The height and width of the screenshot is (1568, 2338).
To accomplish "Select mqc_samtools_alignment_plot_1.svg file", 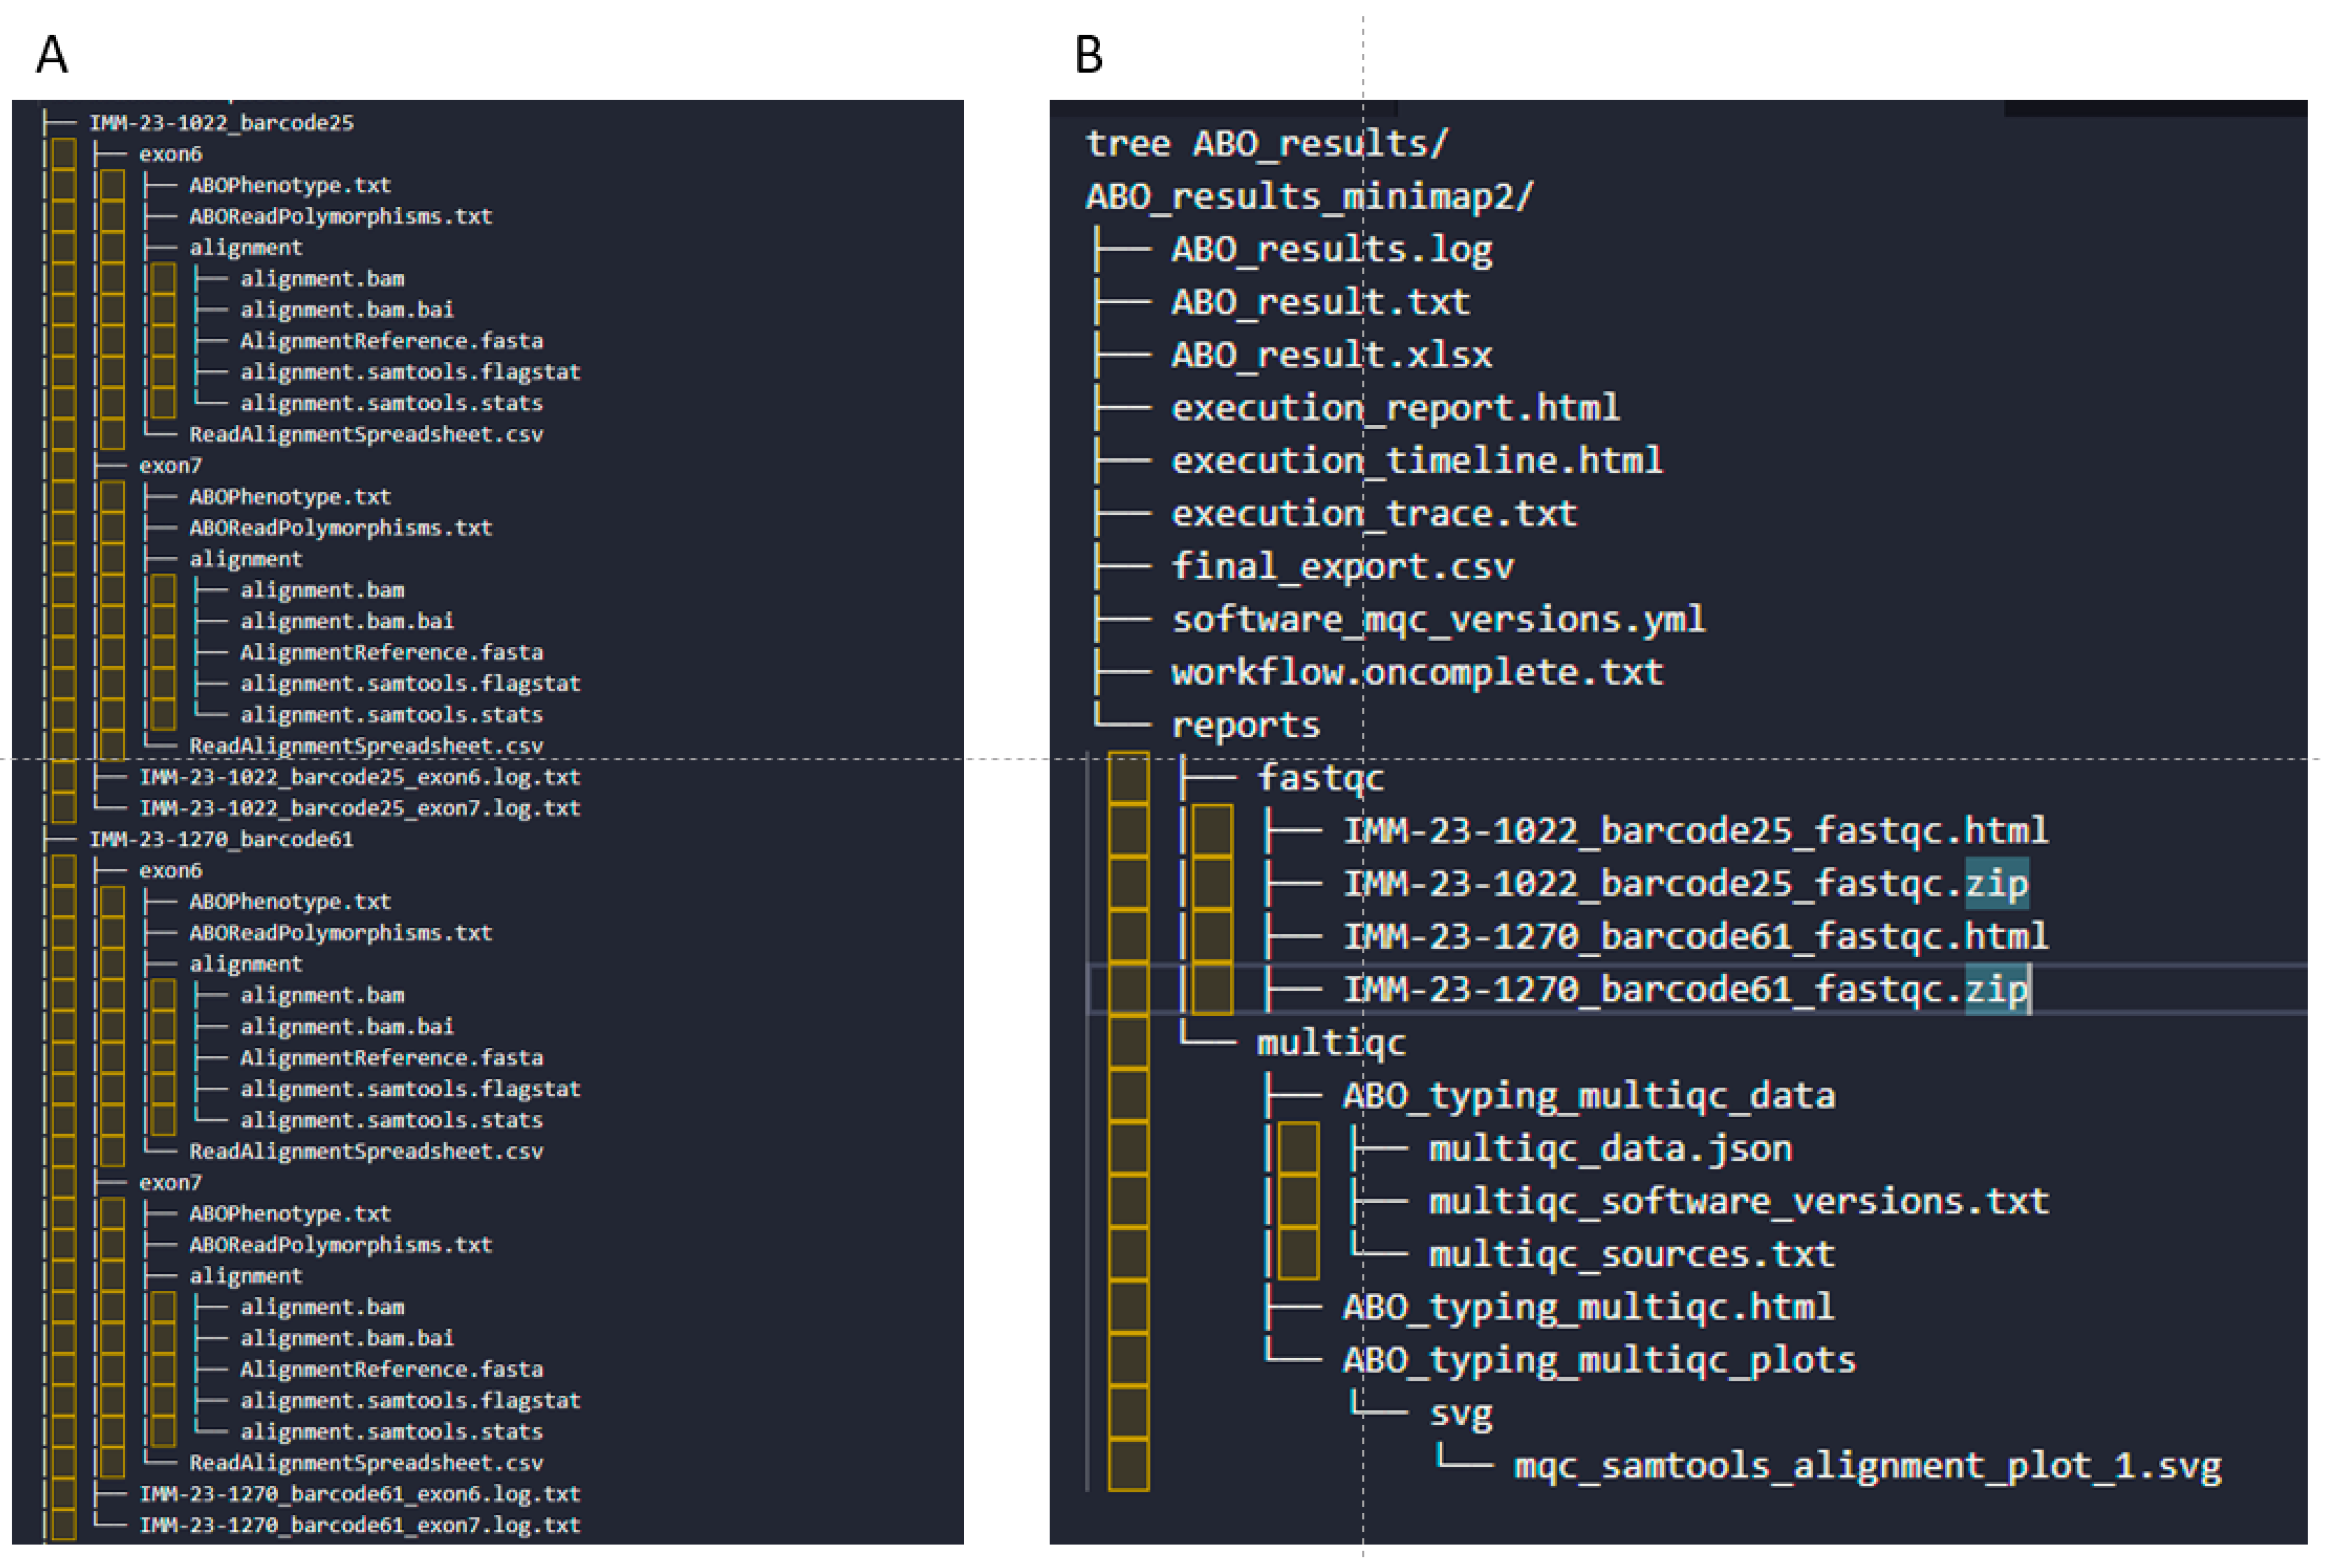I will 1866,1466.
